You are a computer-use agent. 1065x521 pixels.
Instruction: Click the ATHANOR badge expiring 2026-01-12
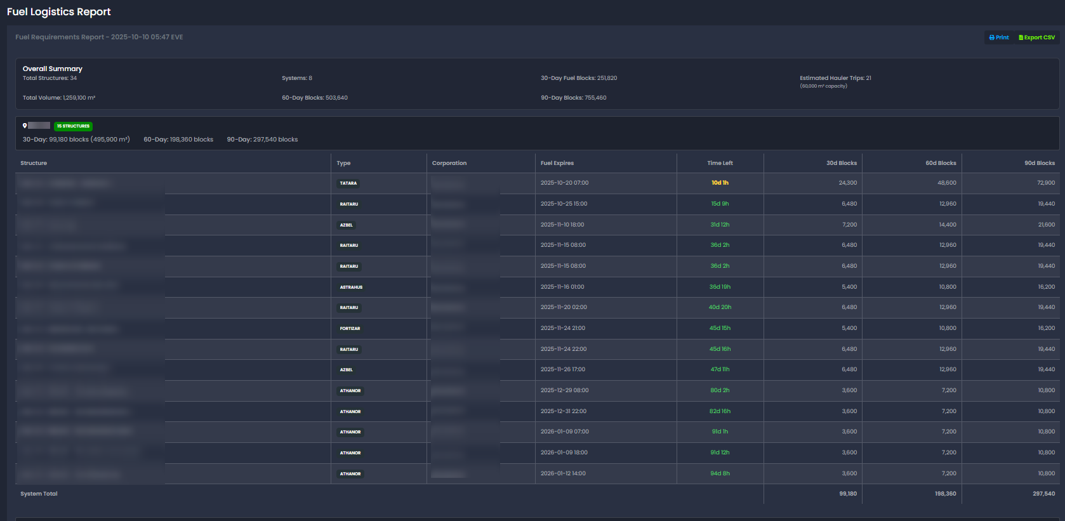tap(350, 474)
